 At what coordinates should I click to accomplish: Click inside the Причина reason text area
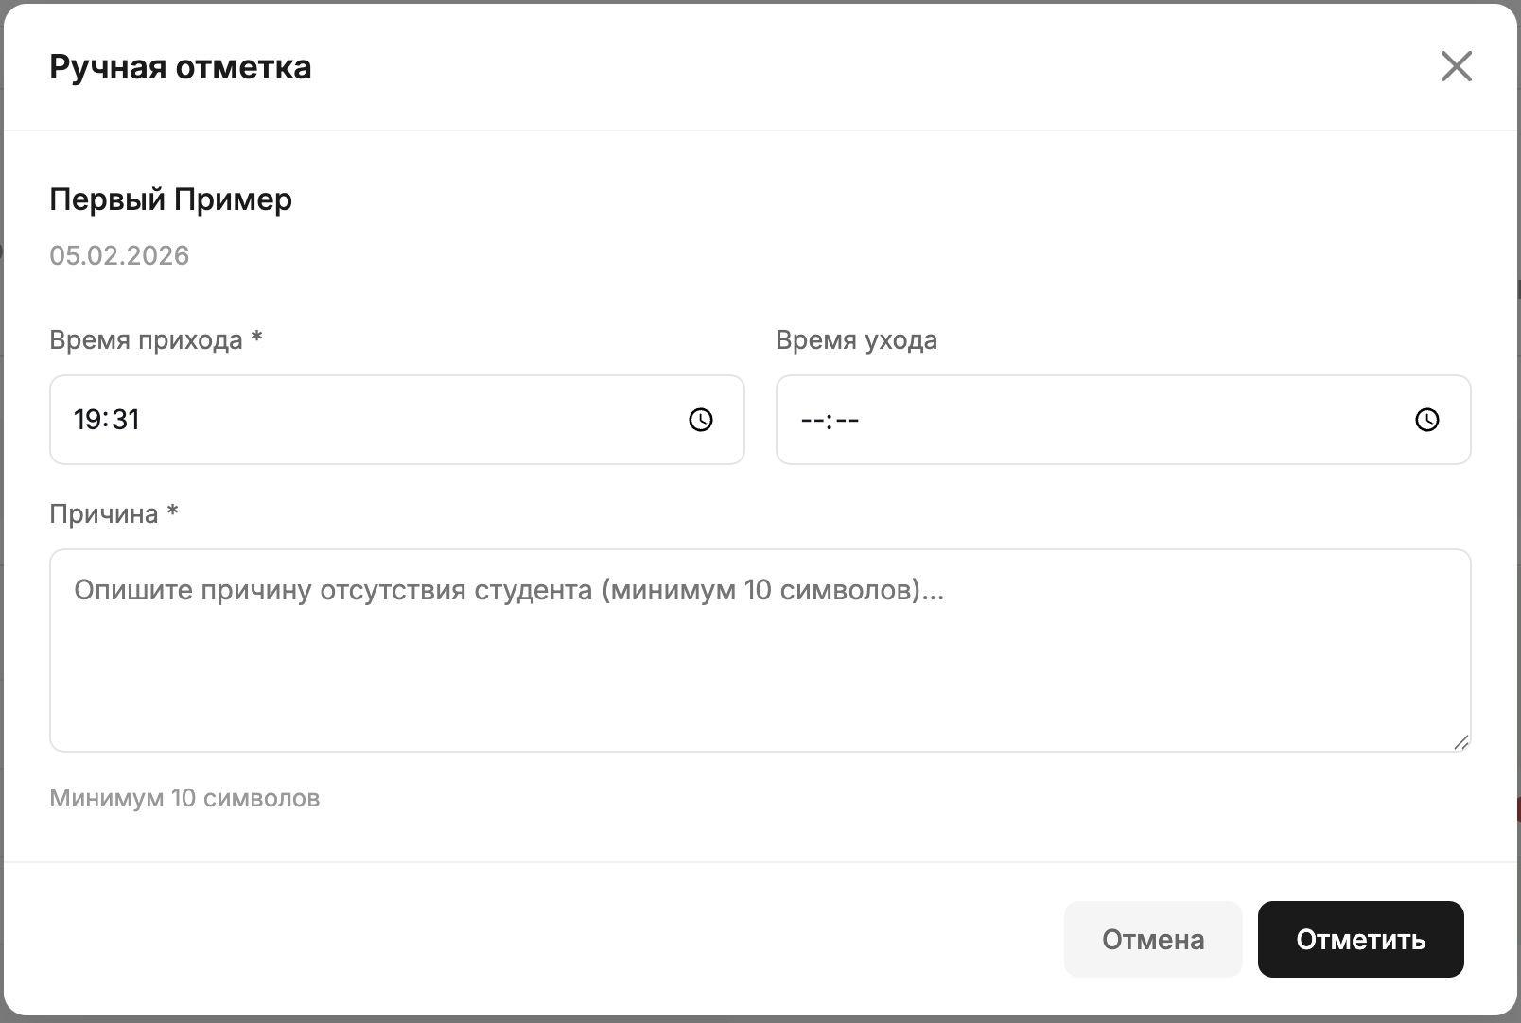662,652
